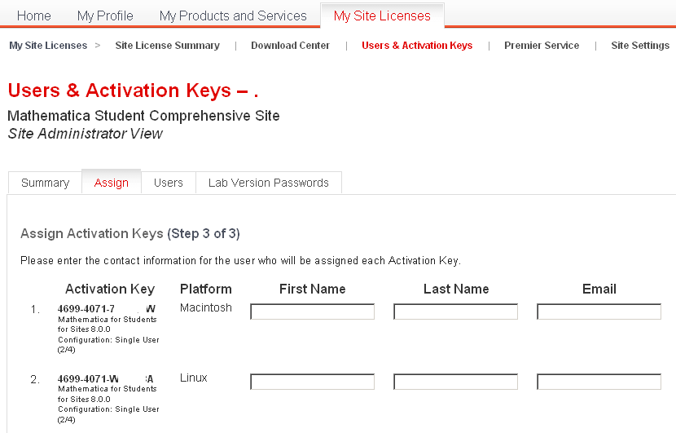The height and width of the screenshot is (433, 676).
Task: Click the Assign Activation Keys step heading
Action: tap(130, 233)
